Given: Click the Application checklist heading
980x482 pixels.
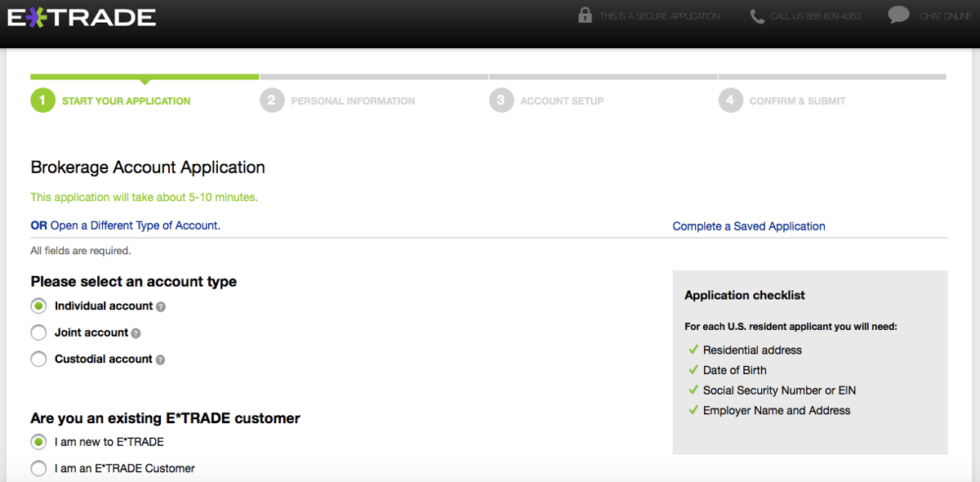Looking at the screenshot, I should (745, 296).
